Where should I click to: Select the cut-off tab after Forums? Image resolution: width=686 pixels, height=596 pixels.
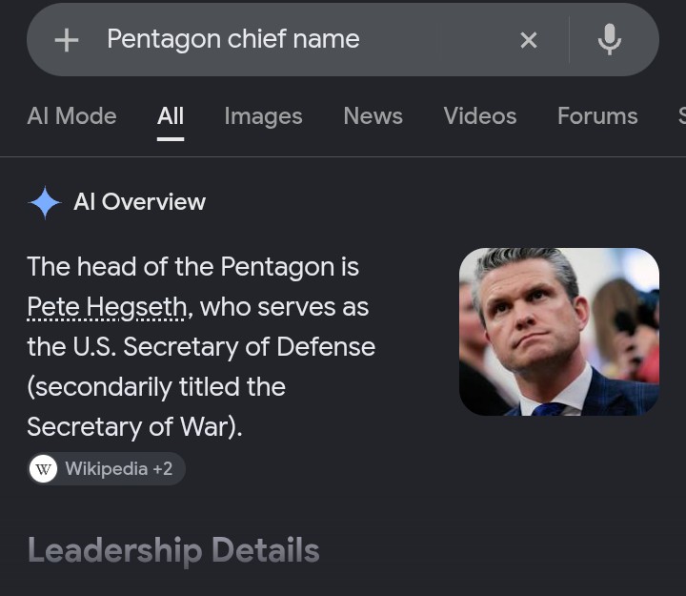pyautogui.click(x=682, y=116)
